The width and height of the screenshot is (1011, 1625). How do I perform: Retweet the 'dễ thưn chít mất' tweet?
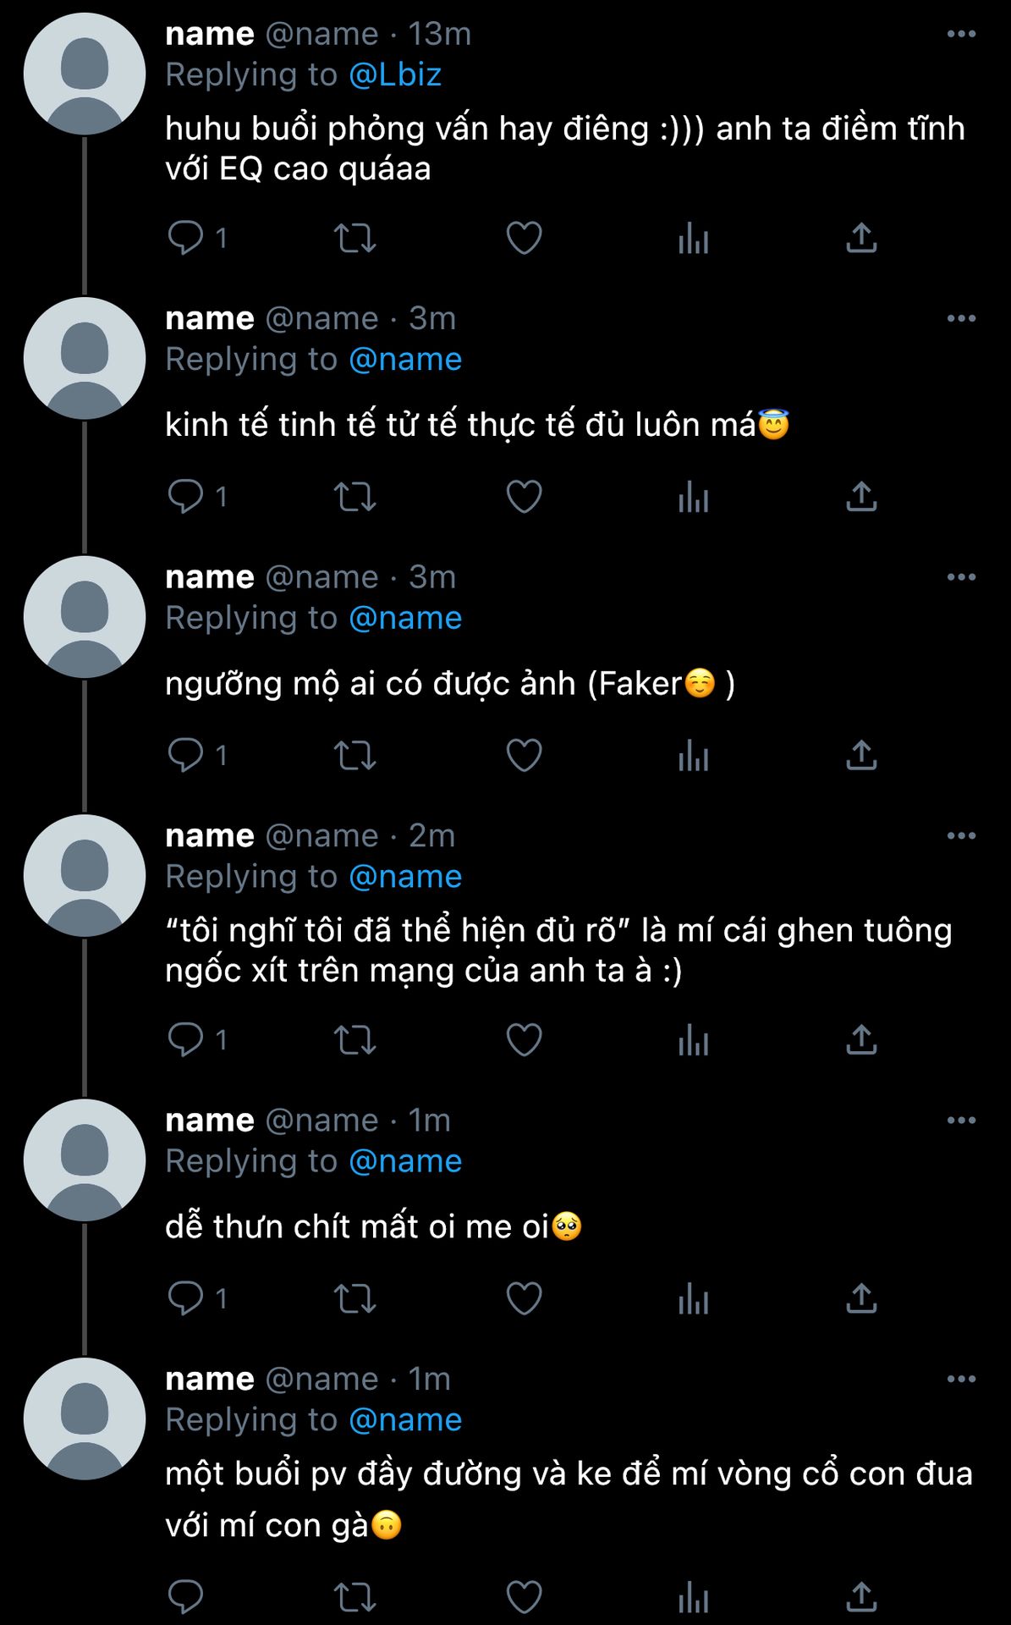(x=354, y=1297)
